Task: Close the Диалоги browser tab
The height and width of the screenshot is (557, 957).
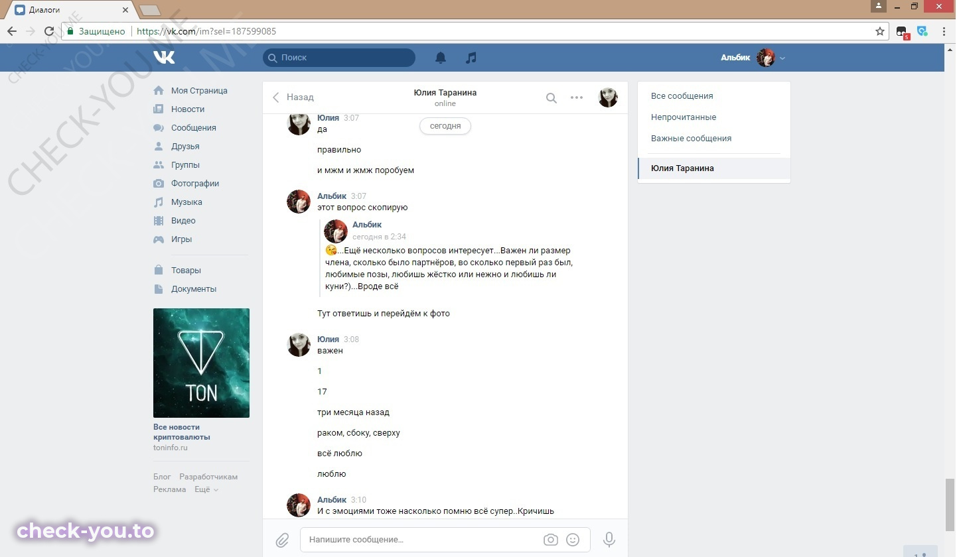Action: point(125,10)
